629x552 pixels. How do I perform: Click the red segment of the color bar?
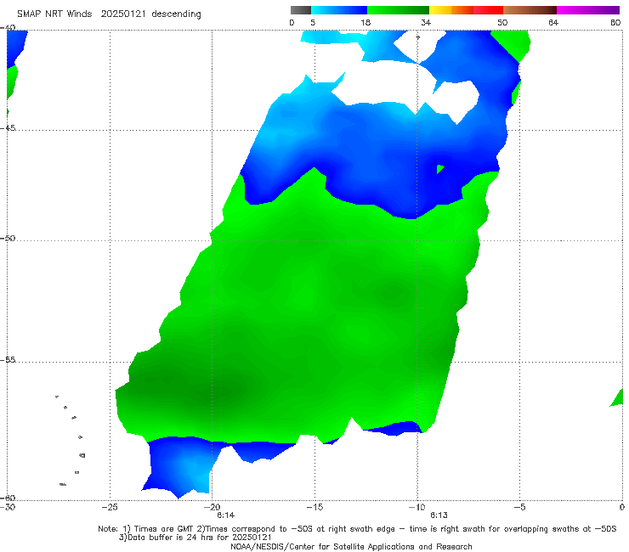pyautogui.click(x=488, y=10)
